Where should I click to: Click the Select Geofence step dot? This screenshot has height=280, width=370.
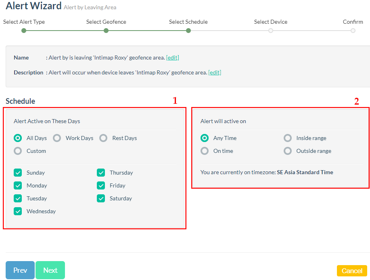tap(106, 31)
